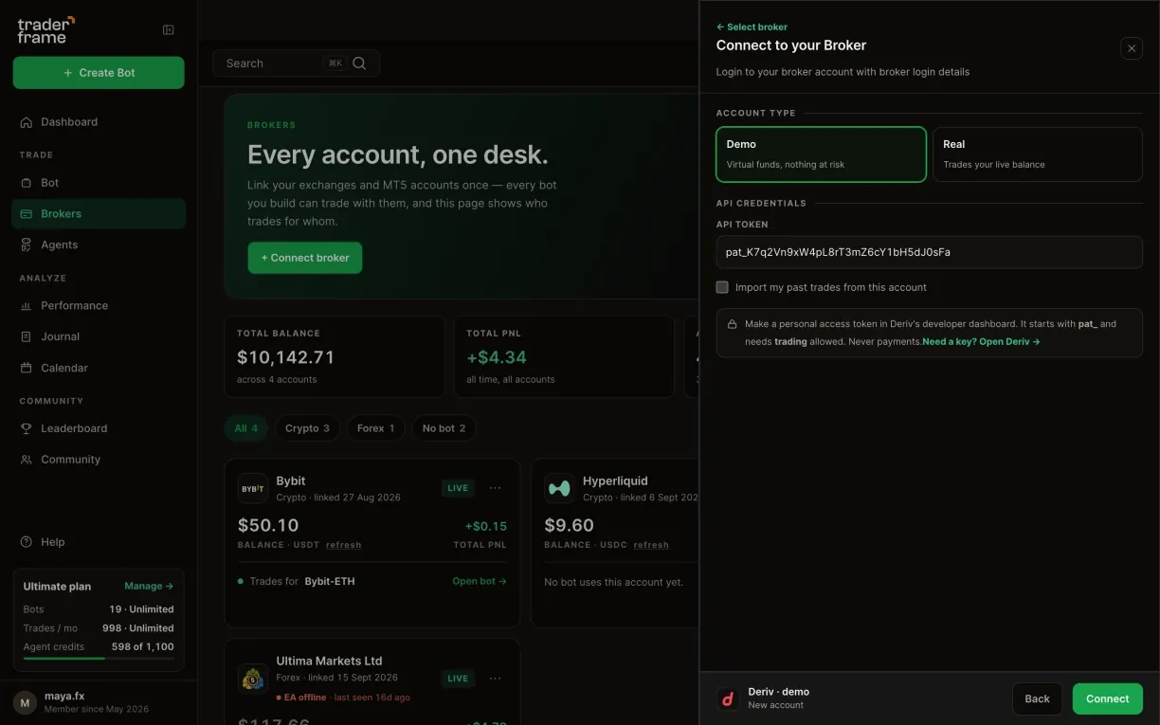Image resolution: width=1160 pixels, height=725 pixels.
Task: Click the Hyperliquid logo icon
Action: [x=559, y=489]
